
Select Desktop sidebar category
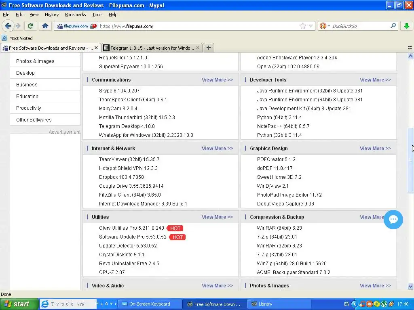(x=45, y=73)
